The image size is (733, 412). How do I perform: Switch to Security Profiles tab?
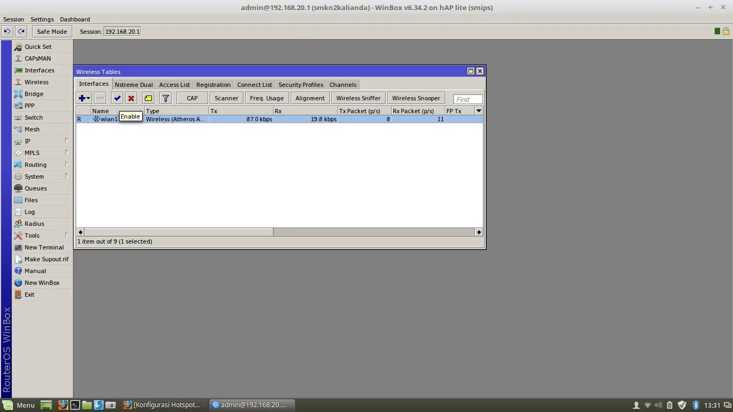[300, 85]
